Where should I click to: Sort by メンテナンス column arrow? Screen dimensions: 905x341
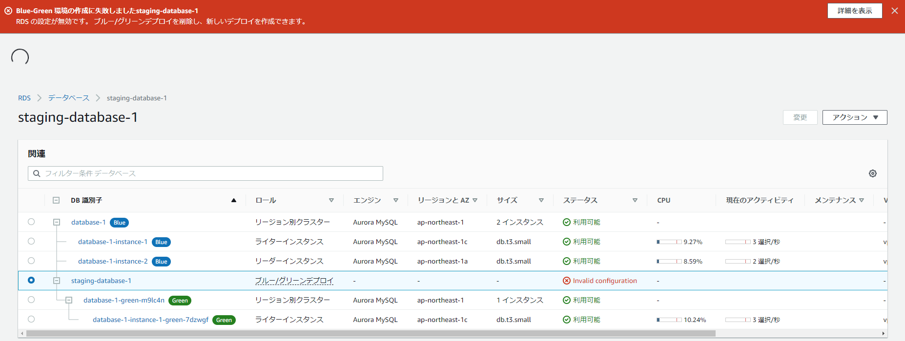click(x=862, y=200)
